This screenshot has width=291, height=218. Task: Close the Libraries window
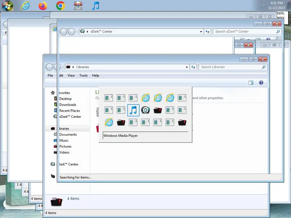tap(263, 59)
